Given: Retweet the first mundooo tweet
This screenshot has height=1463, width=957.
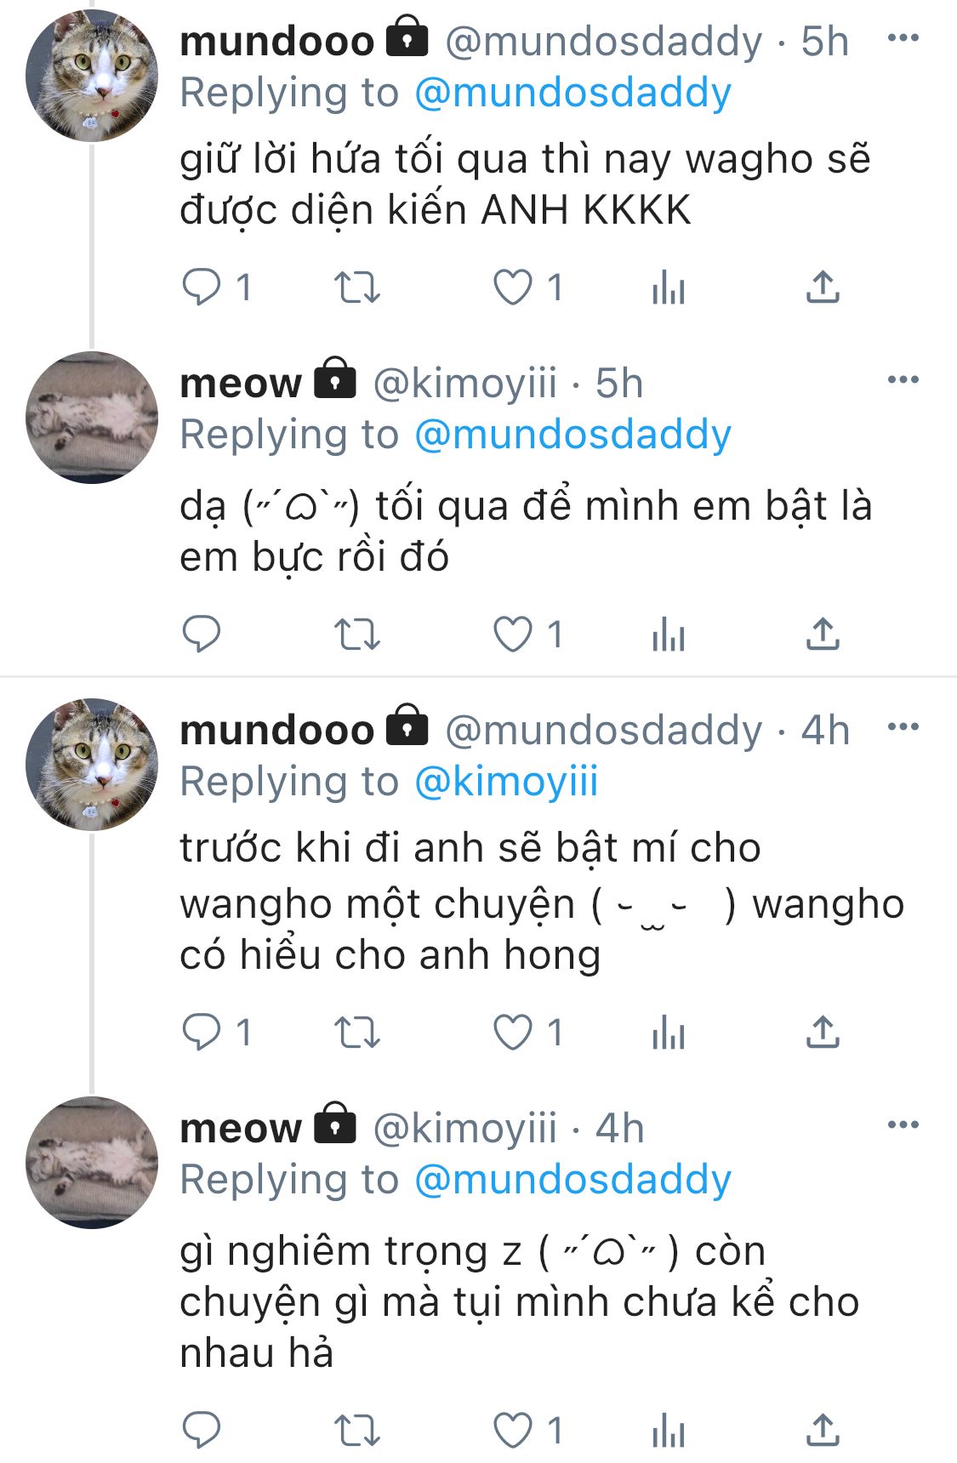Looking at the screenshot, I should tap(356, 287).
